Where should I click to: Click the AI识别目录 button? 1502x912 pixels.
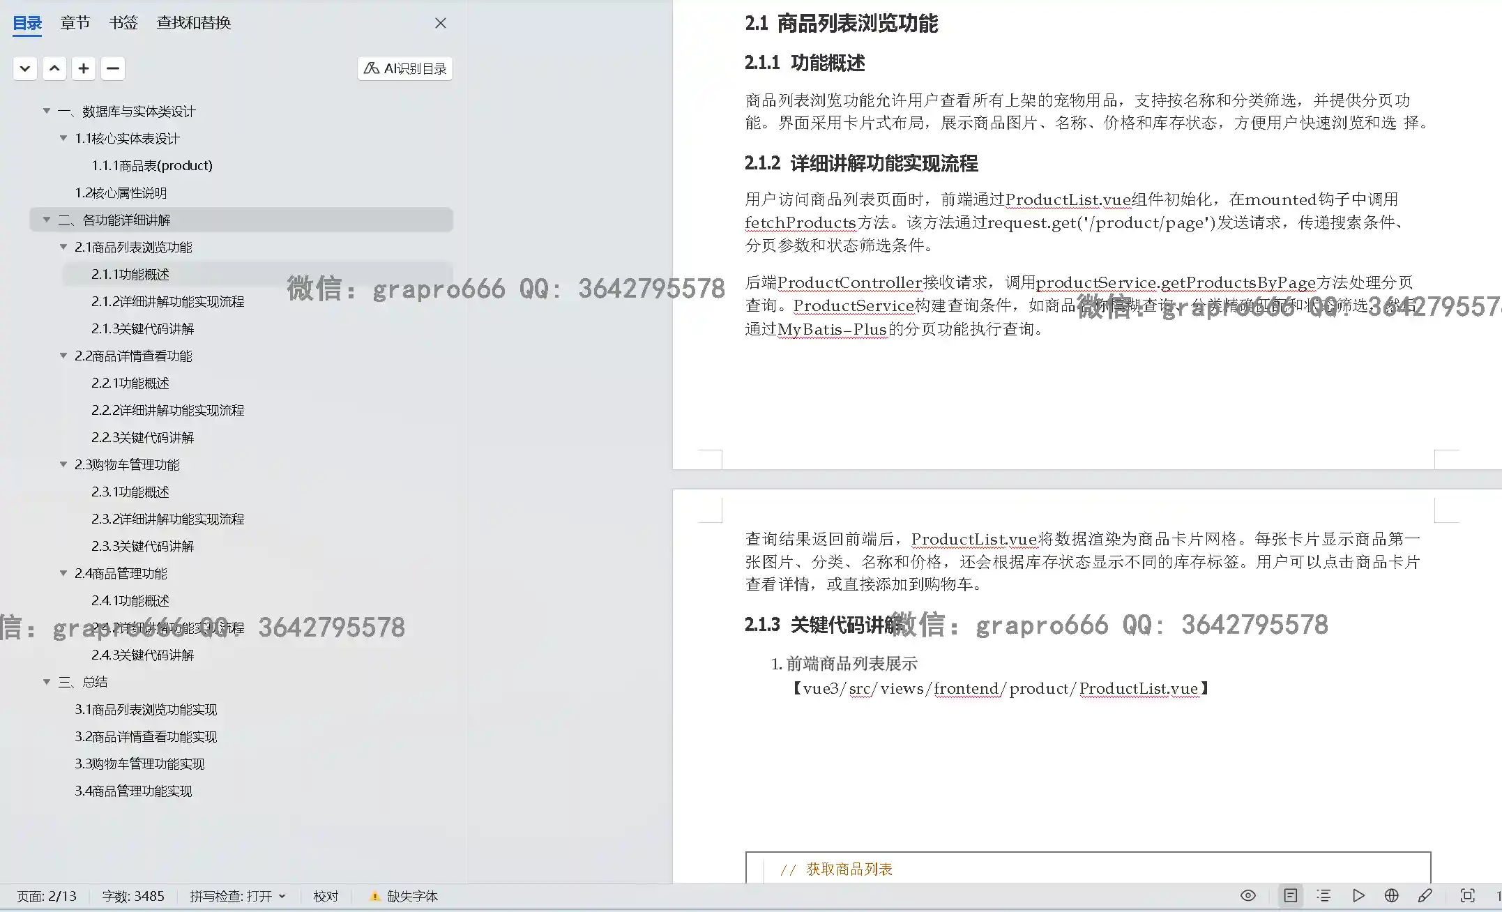(405, 68)
